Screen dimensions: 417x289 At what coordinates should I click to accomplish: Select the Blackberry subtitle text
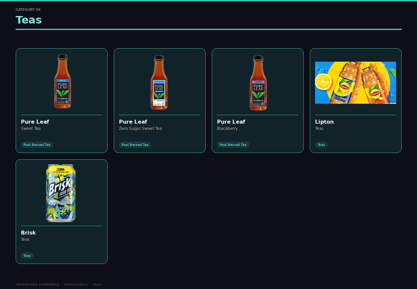pos(227,129)
